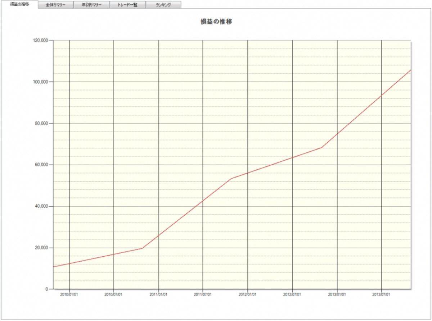The image size is (432, 321).
Task: Select the 80,000 y-axis label
Action: coord(41,123)
